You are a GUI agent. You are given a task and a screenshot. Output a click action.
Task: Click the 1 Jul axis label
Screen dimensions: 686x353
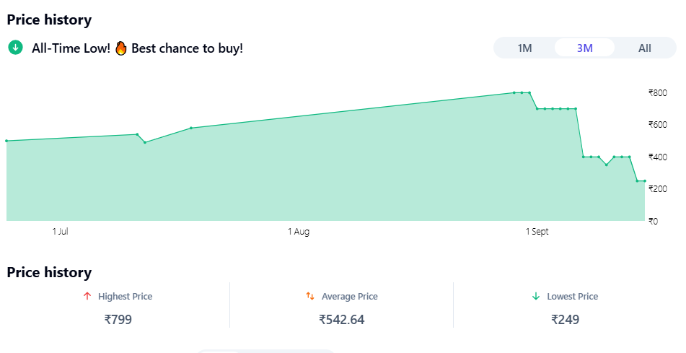tap(60, 232)
